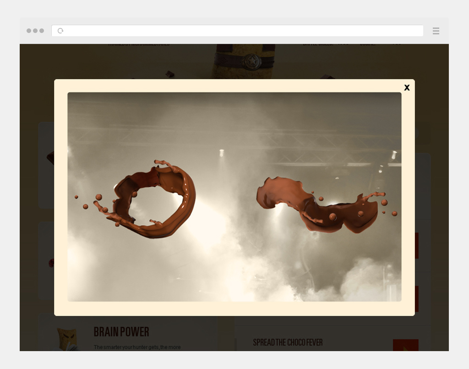Click the first gray window dot in browser
The image size is (469, 369).
(x=29, y=31)
